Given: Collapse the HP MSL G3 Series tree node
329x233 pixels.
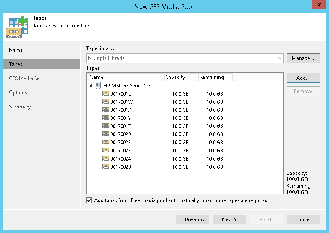Looking at the screenshot, I should (x=91, y=86).
